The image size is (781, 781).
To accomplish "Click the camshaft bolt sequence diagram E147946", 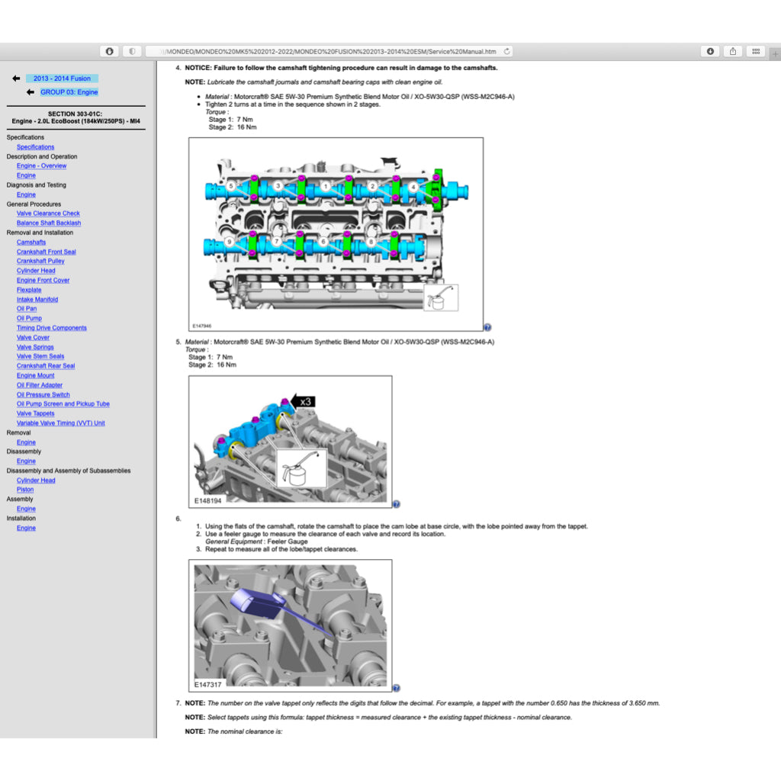I will (336, 234).
